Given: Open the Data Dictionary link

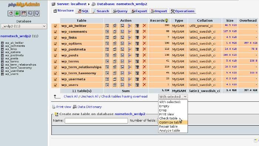Looking at the screenshot, I should [x=90, y=107].
